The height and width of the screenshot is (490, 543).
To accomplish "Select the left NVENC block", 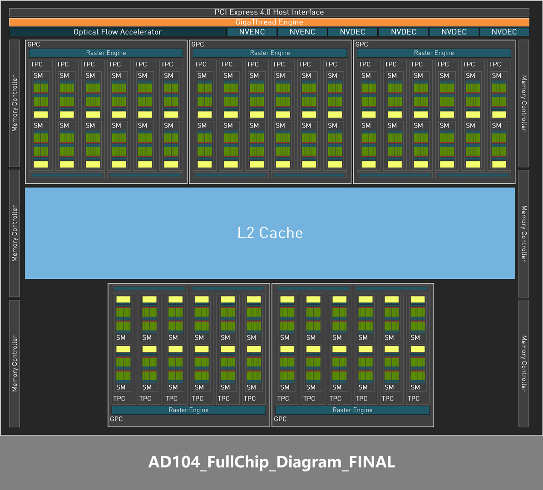I will click(x=252, y=32).
